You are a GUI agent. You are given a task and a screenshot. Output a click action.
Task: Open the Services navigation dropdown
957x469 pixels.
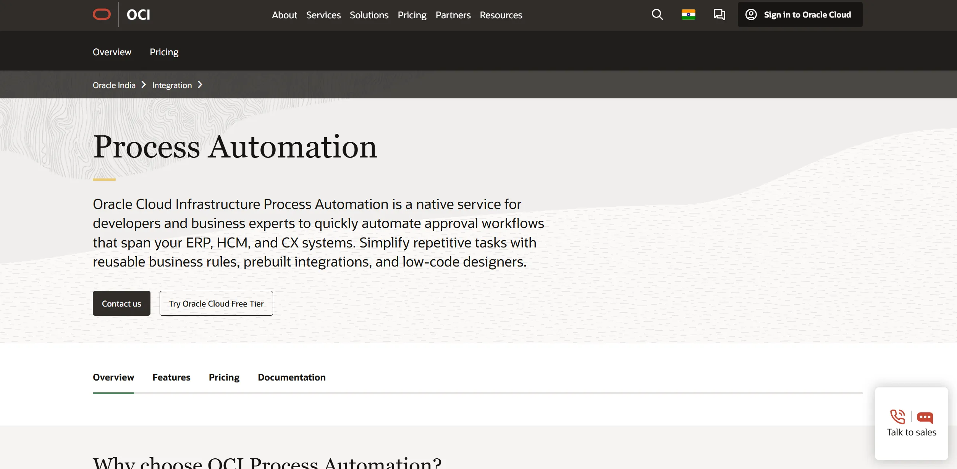(323, 15)
